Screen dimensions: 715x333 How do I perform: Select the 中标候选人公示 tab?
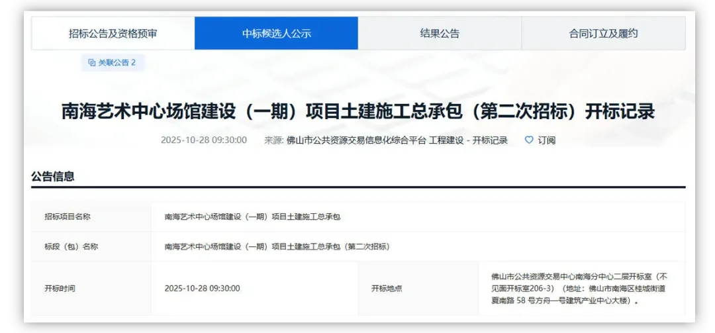coord(276,33)
